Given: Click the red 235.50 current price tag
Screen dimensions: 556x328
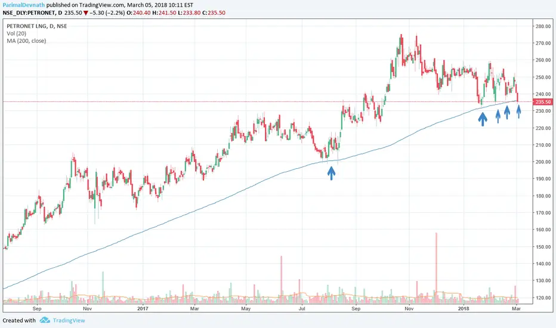Looking at the screenshot, I should tap(543, 102).
